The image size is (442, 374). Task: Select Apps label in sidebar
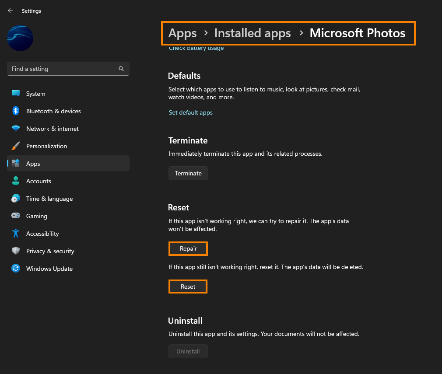33,164
